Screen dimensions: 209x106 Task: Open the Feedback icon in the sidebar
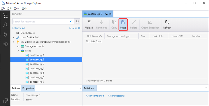5,101
